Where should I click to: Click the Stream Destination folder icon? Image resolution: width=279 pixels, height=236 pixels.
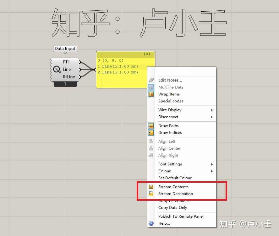(151, 193)
